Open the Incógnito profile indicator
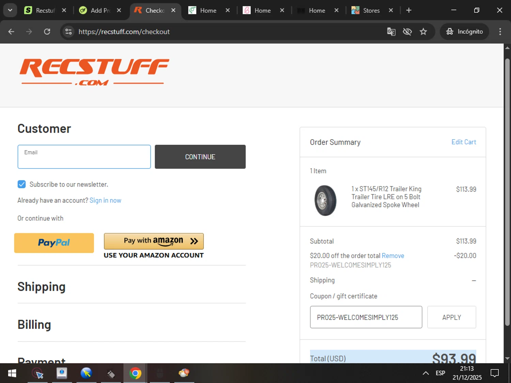This screenshot has width=511, height=383. (x=464, y=32)
